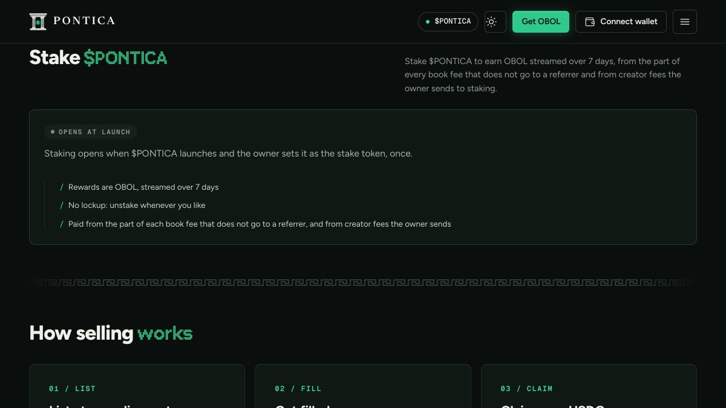Click the Connect wallet button
Image resolution: width=726 pixels, height=408 pixels.
click(x=621, y=22)
